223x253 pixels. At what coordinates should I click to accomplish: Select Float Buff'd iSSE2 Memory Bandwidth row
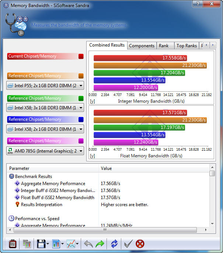click(x=108, y=198)
